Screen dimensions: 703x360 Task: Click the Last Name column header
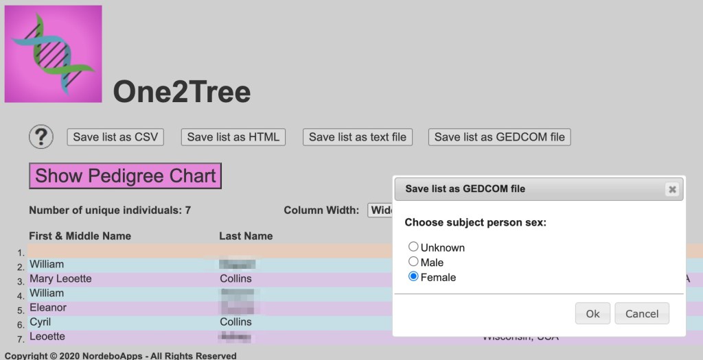(246, 236)
